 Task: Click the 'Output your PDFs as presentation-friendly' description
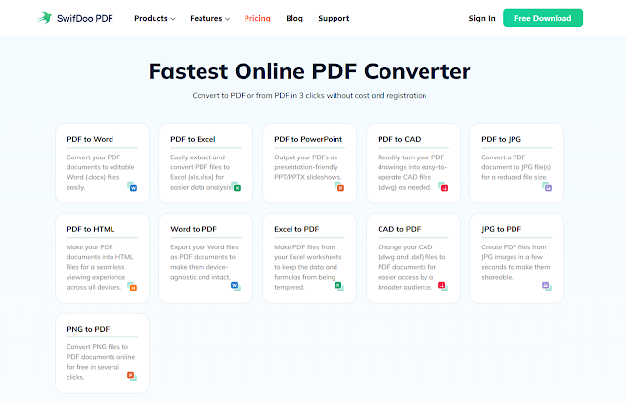coord(307,167)
